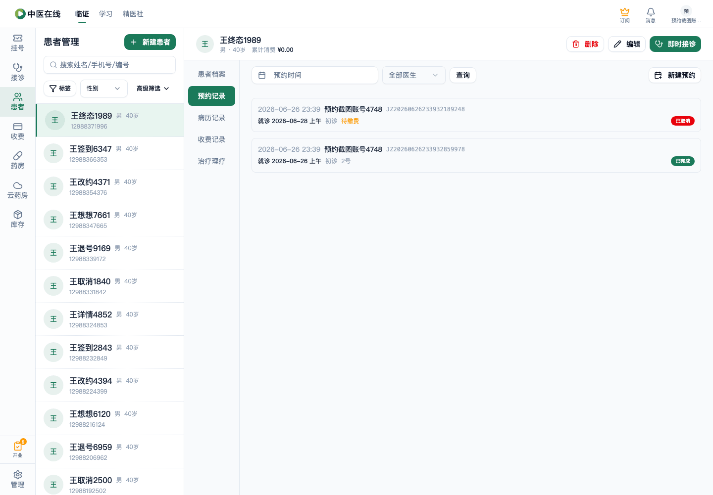Click phone number 12988366353
713x495 pixels.
click(x=88, y=160)
